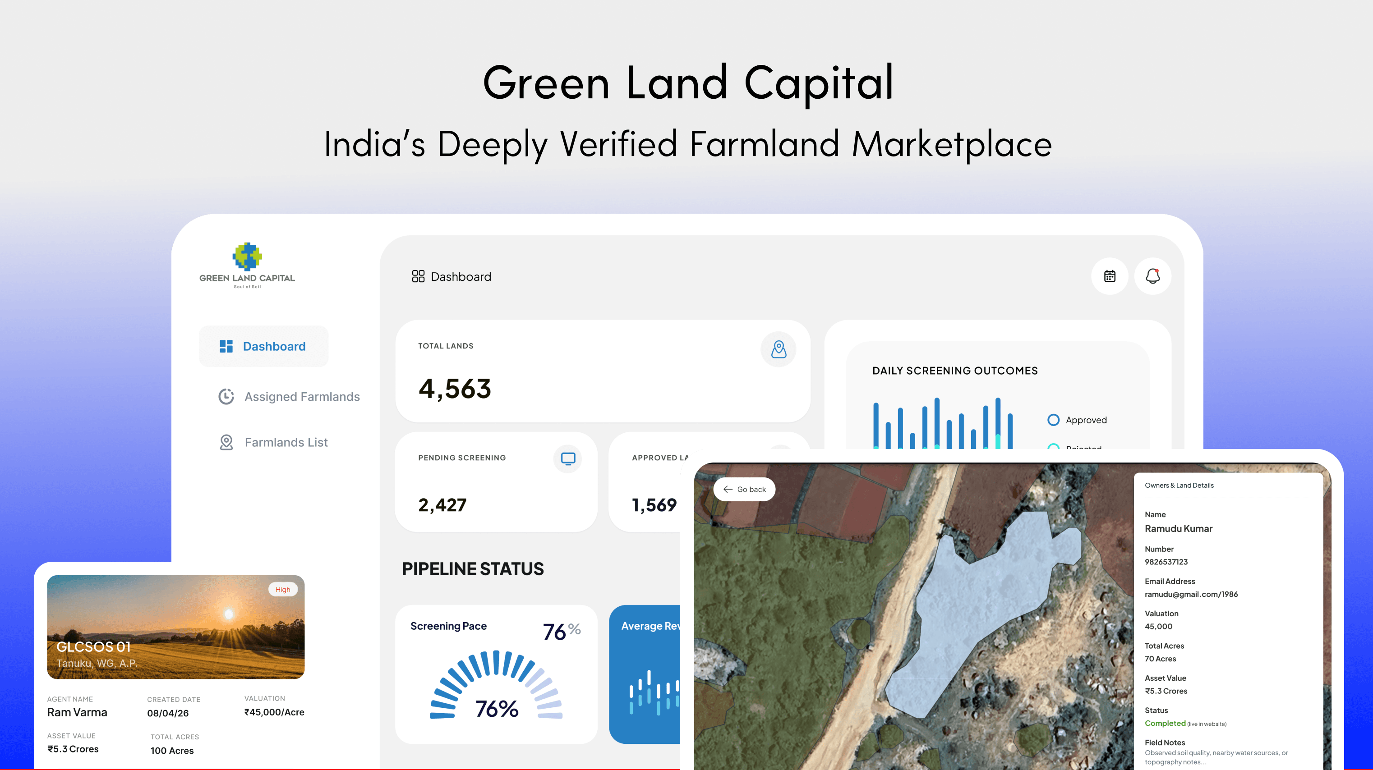The height and width of the screenshot is (770, 1373).
Task: Click the blue Dashboard sidebar tile icon
Action: point(226,346)
